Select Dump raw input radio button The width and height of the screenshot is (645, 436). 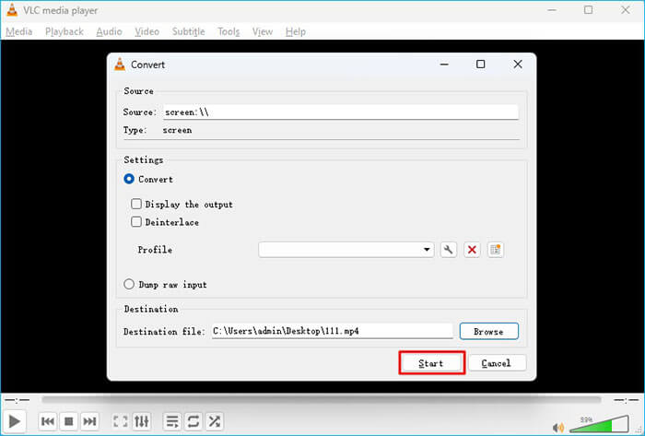point(129,284)
